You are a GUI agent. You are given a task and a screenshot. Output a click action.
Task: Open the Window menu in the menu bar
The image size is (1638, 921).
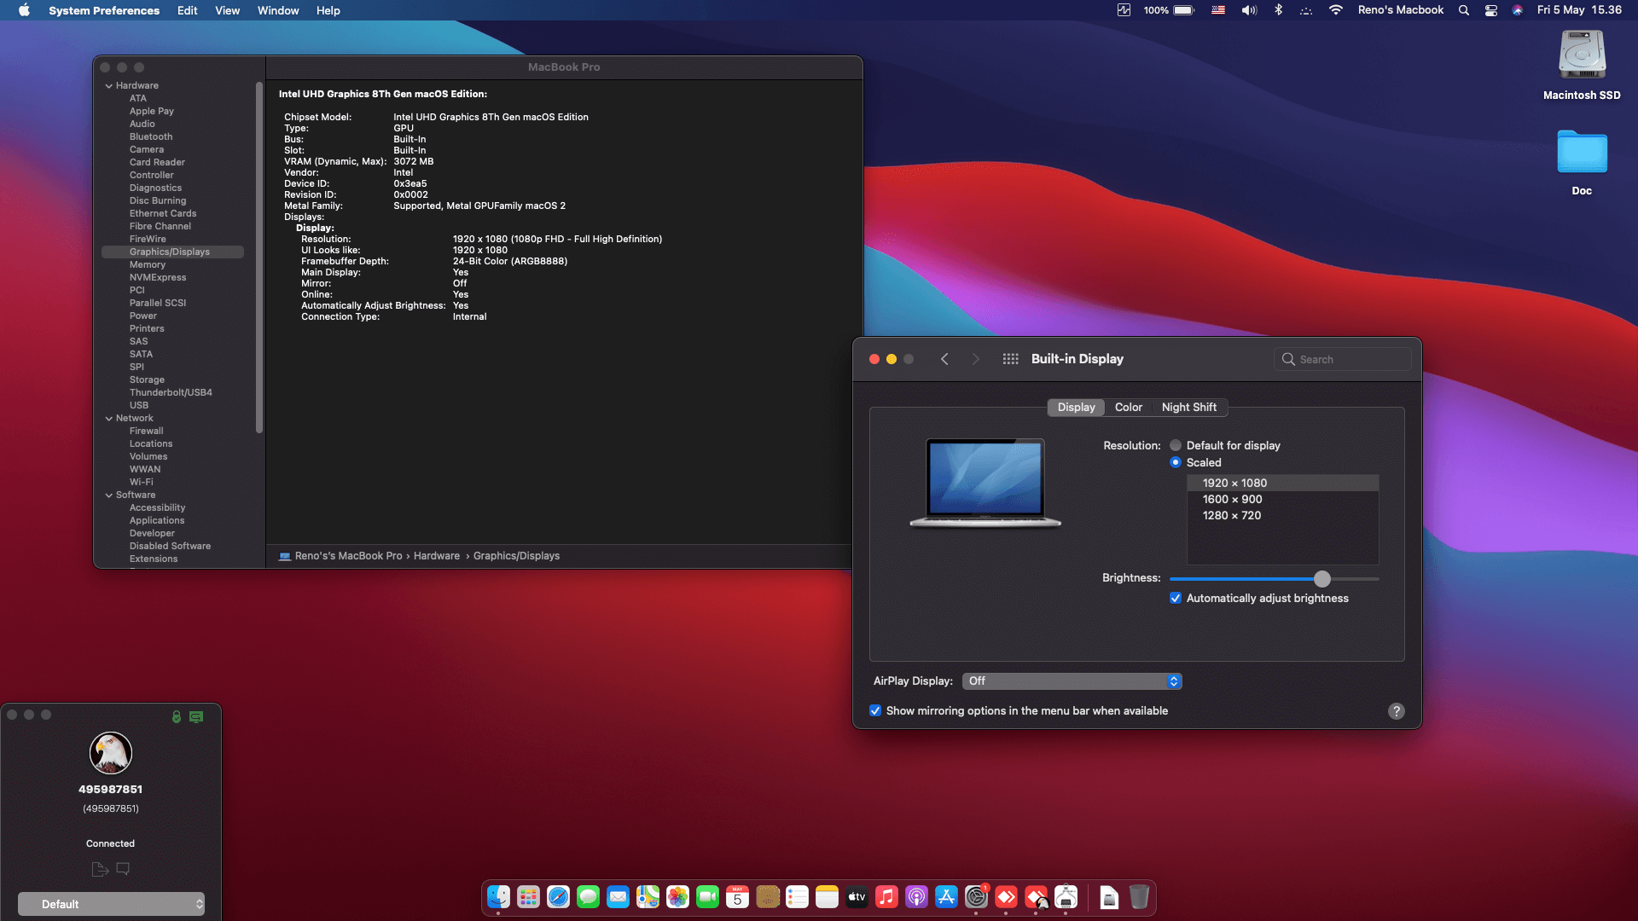click(x=277, y=10)
